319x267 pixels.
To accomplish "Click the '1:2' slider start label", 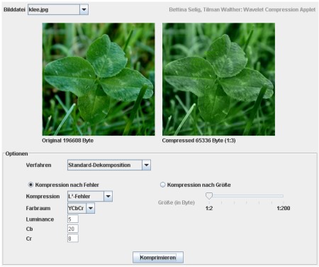I will (x=209, y=208).
